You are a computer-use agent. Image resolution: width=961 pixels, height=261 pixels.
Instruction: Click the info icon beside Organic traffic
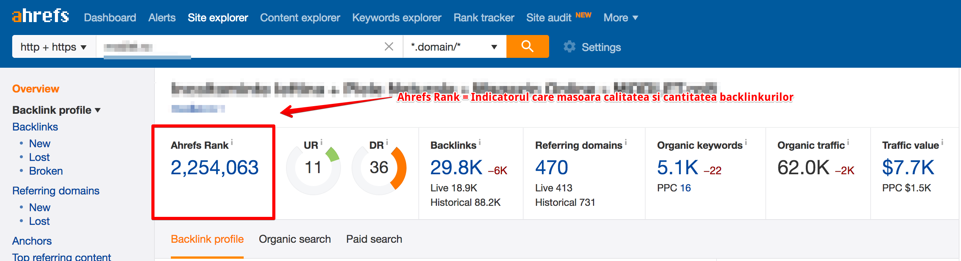848,142
